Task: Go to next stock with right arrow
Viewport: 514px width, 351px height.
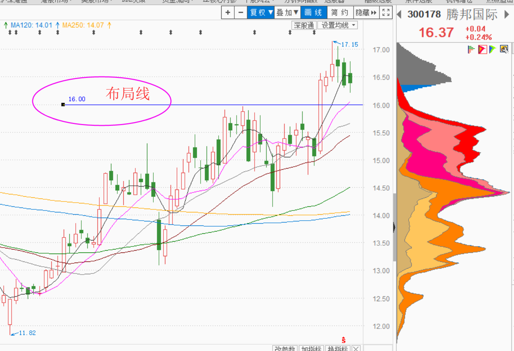Action: coord(507,15)
